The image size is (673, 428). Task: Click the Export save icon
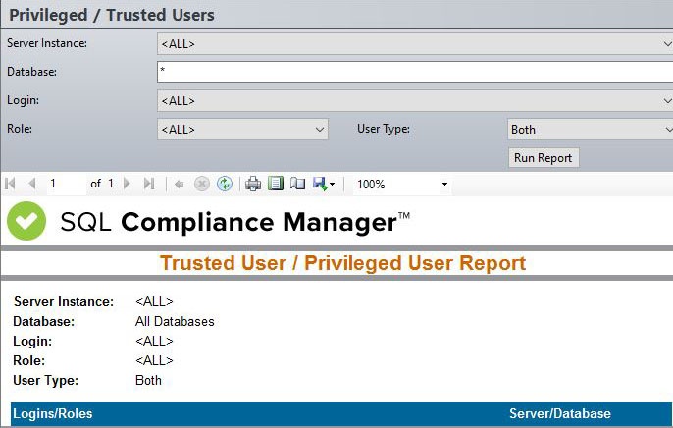click(x=320, y=184)
